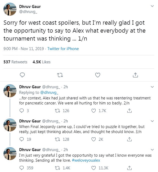Like the 2/n pancreatic cancer reply
The image size is (158, 172).
click(94, 111)
